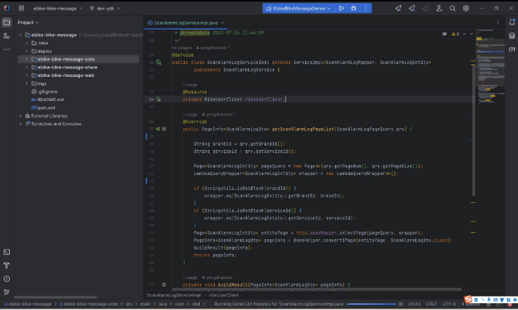This screenshot has width=518, height=310.
Task: Open the Terminal tool window
Action: coord(7,252)
